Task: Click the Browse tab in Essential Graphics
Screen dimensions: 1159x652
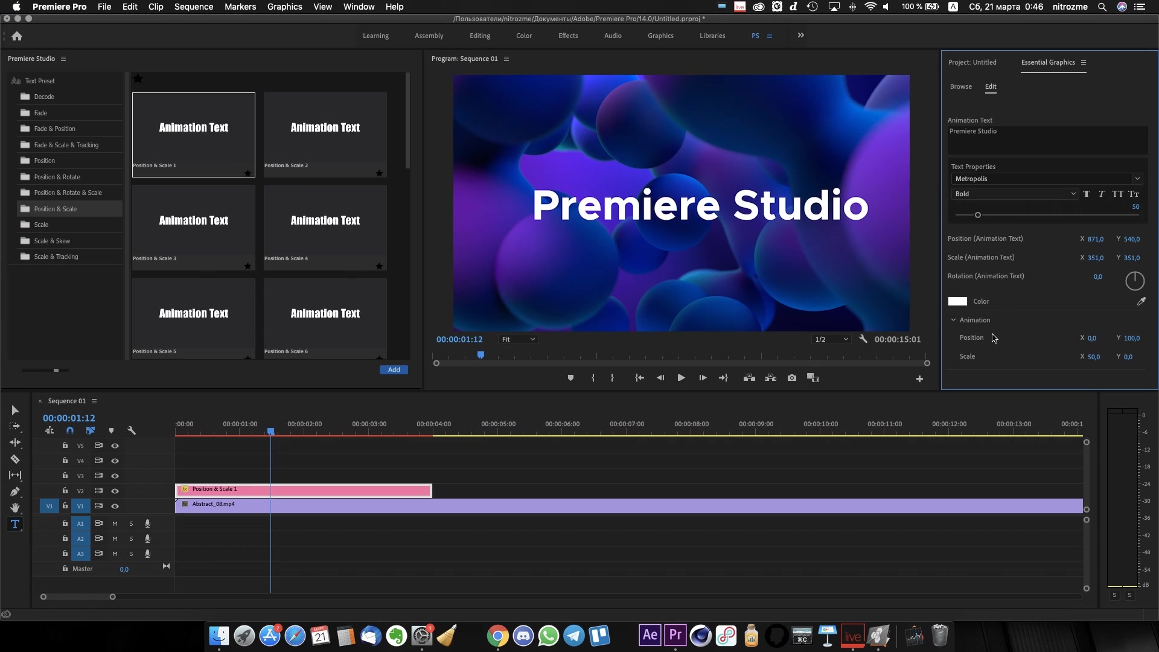Action: pos(961,86)
